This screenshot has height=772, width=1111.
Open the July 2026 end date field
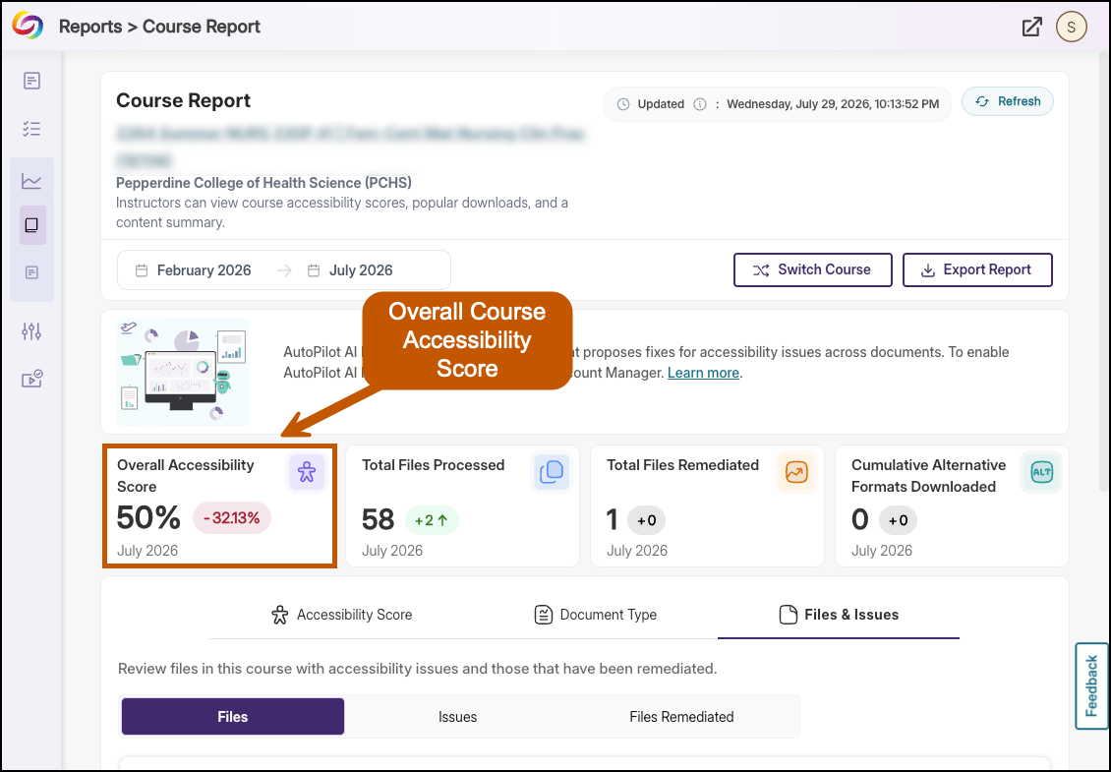pos(361,270)
